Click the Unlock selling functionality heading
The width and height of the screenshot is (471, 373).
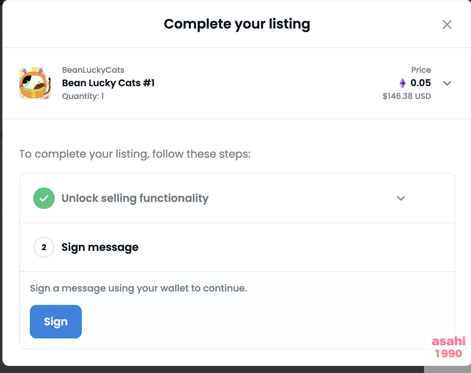(135, 198)
